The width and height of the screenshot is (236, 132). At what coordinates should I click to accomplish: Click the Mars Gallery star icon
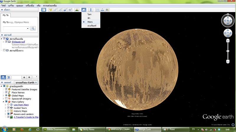[x=9, y=102]
